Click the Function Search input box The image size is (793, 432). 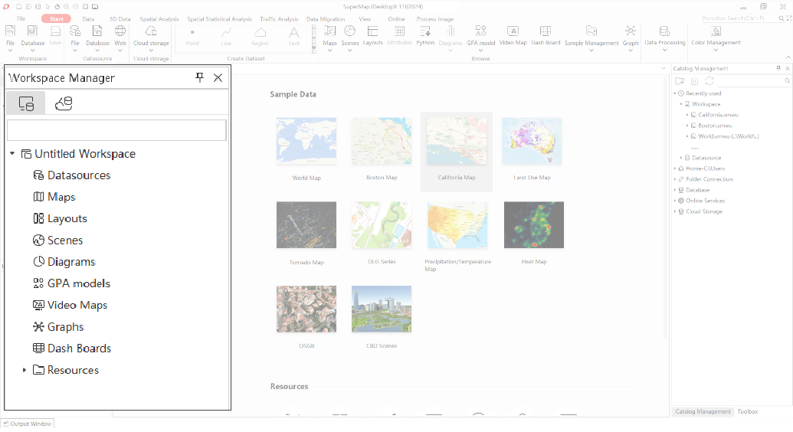click(740, 18)
